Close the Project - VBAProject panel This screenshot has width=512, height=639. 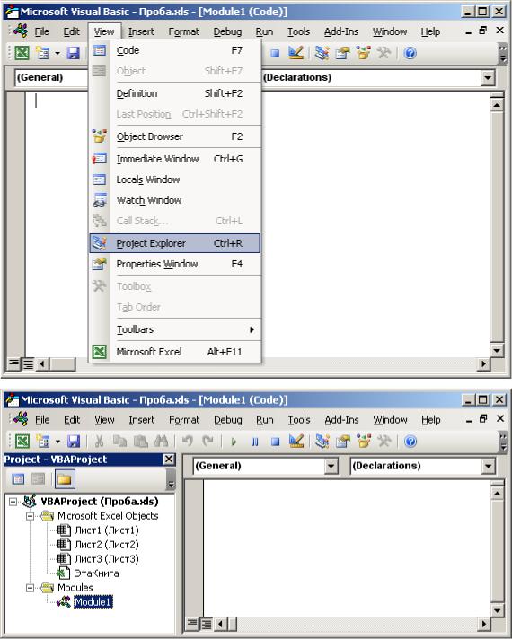pyautogui.click(x=169, y=460)
